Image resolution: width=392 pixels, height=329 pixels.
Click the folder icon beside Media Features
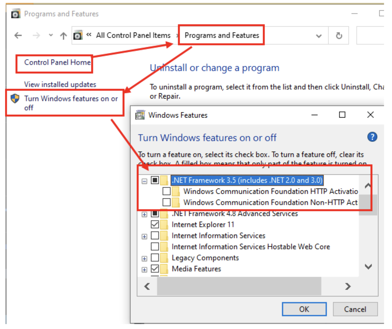pyautogui.click(x=164, y=268)
